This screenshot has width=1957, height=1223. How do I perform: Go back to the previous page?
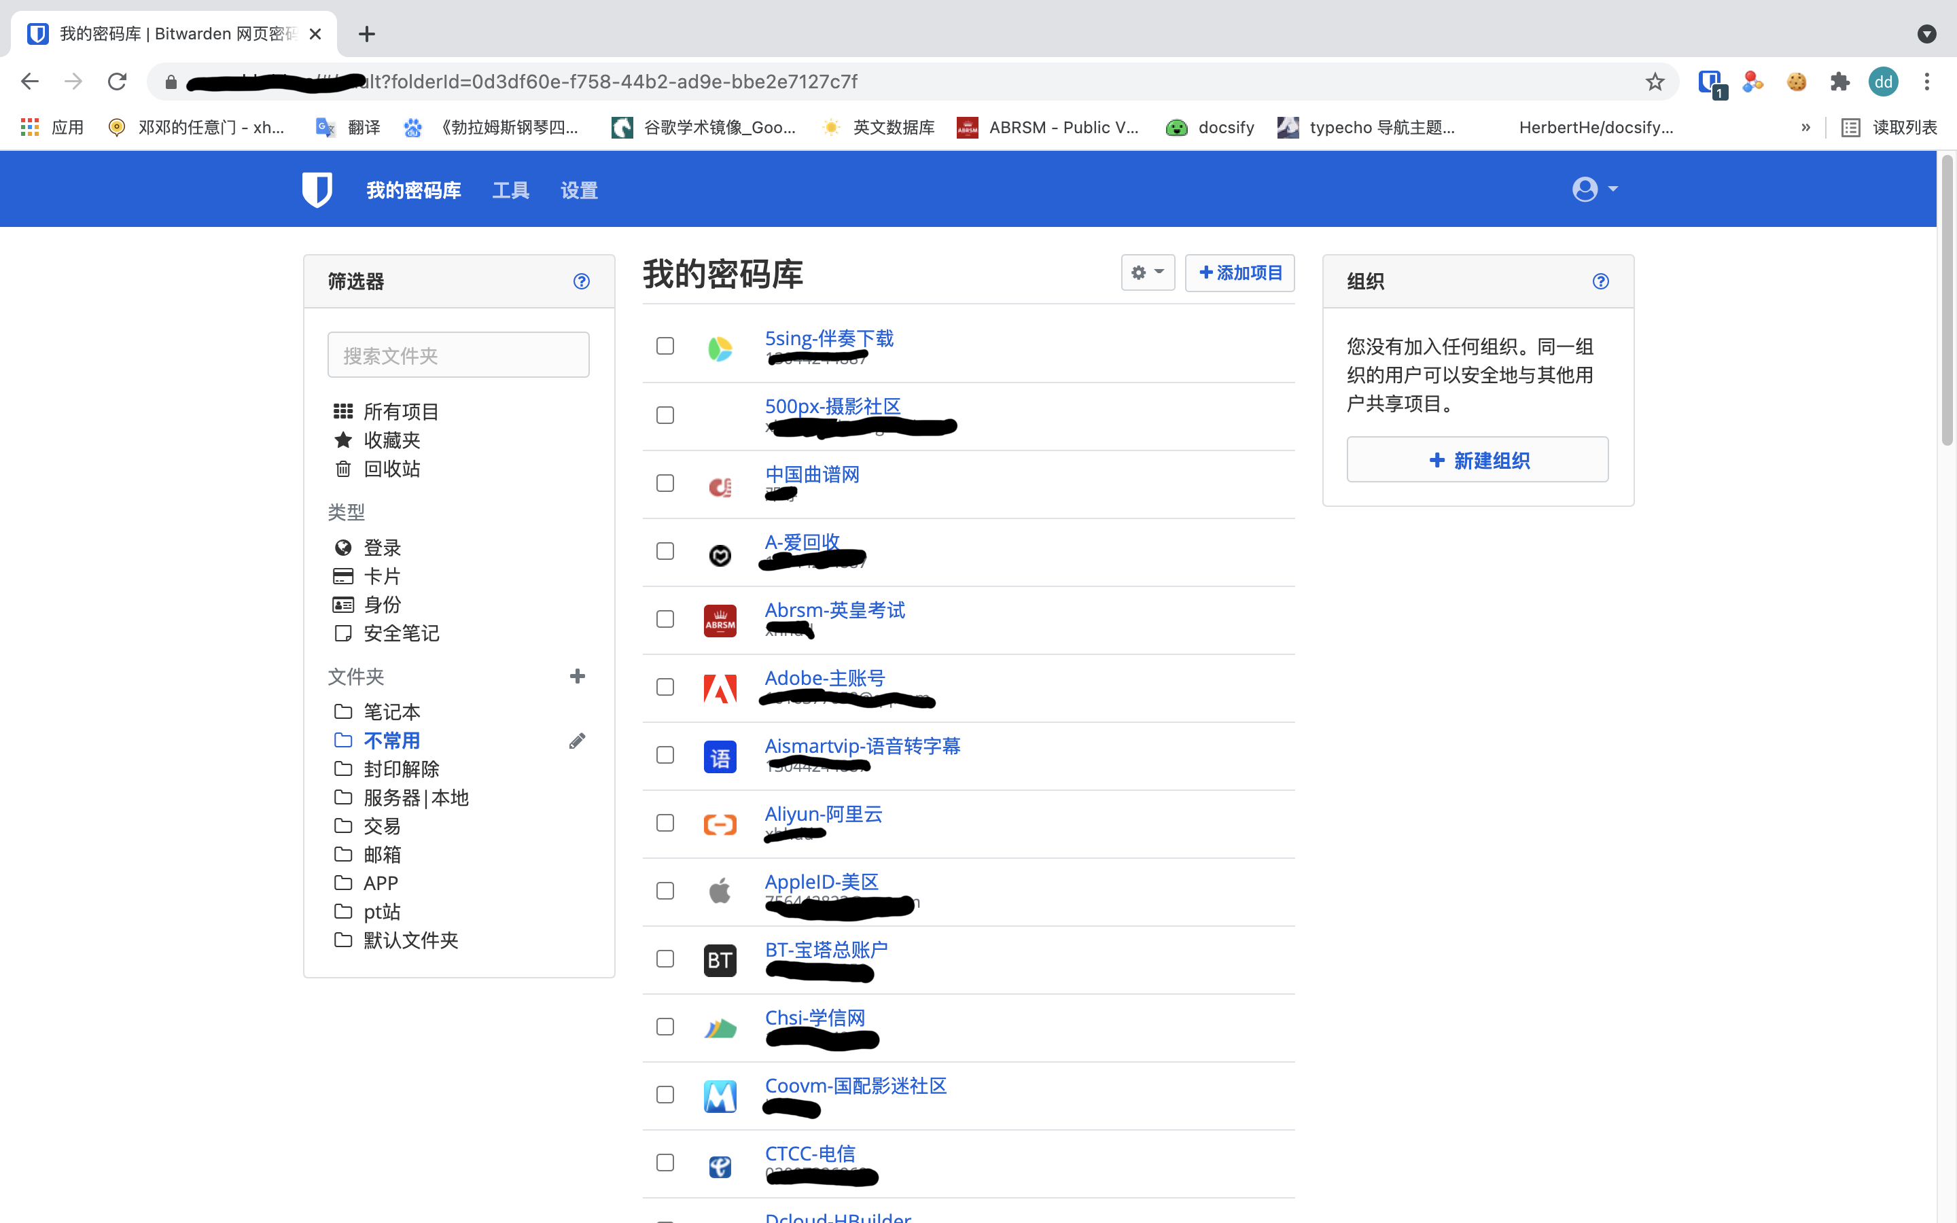(30, 82)
